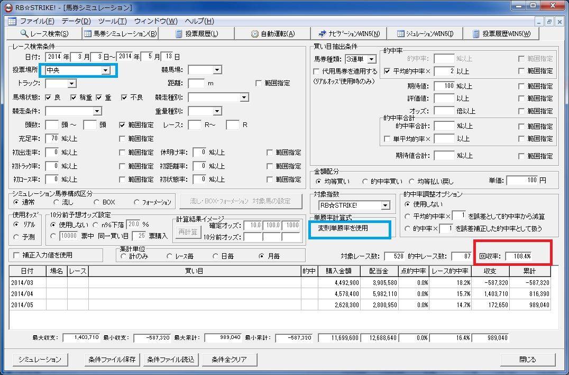Open the ウィンドウ(W) menu
The height and width of the screenshot is (375, 569).
click(155, 21)
